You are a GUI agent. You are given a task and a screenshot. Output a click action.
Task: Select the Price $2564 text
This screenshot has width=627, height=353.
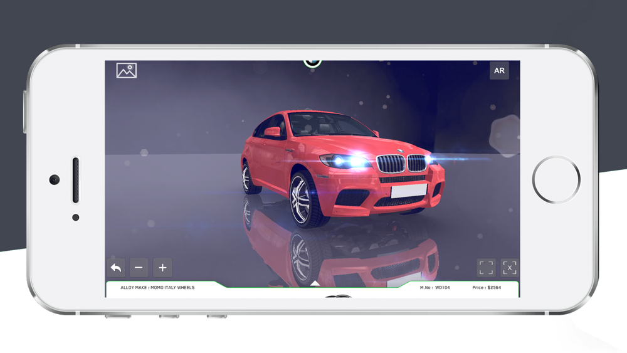pos(487,287)
